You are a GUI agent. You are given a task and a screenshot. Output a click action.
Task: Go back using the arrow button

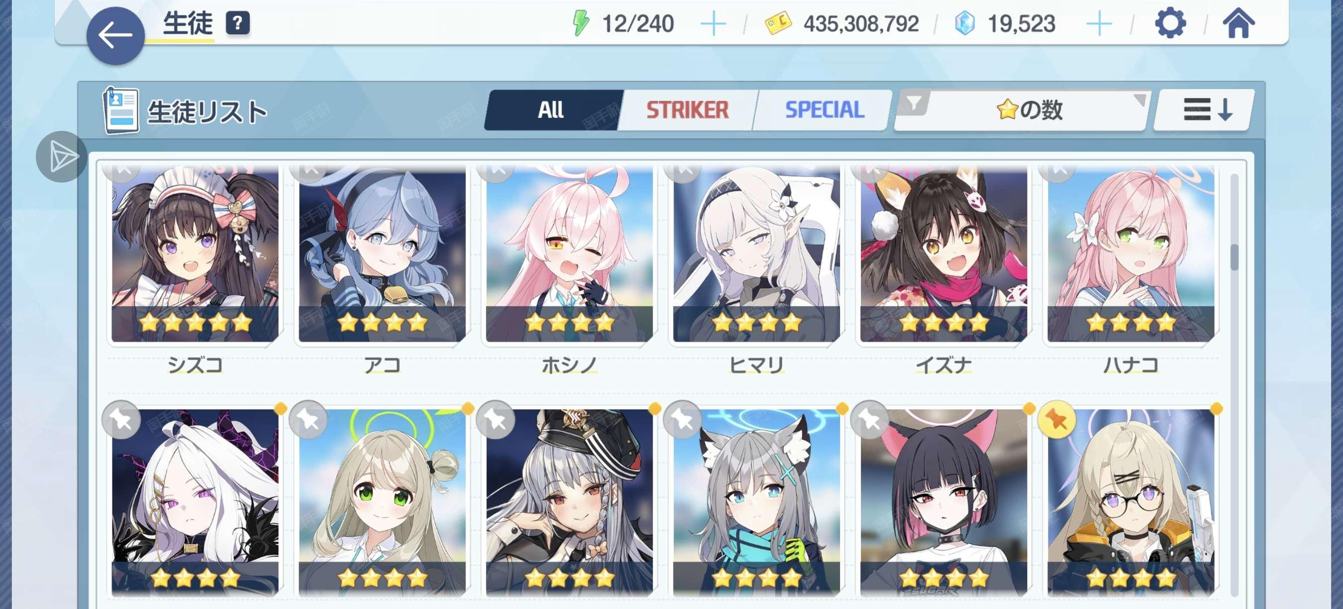[115, 36]
